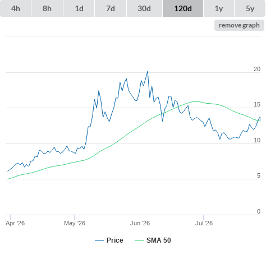
Task: Click the 20 value on y-axis
Action: pyautogui.click(x=257, y=69)
